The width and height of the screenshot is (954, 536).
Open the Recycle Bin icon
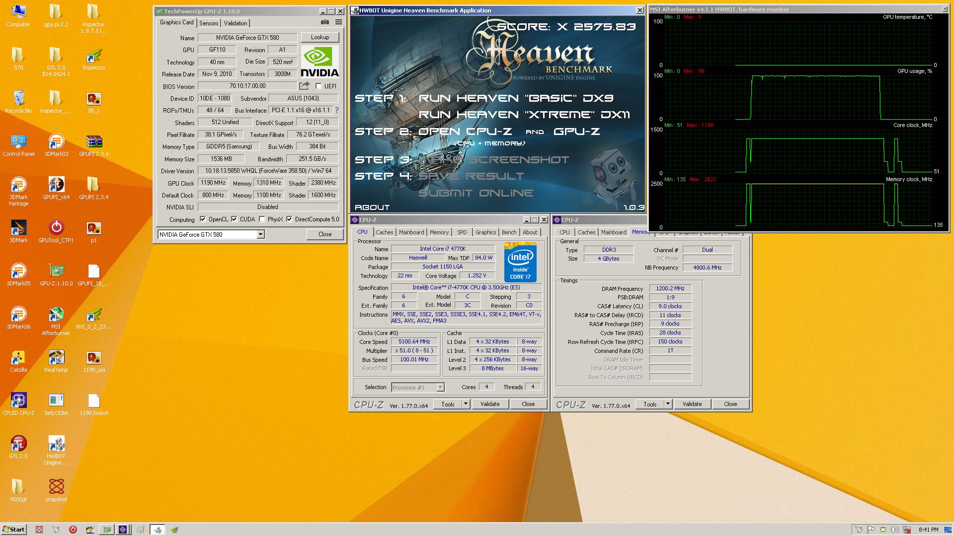(18, 102)
